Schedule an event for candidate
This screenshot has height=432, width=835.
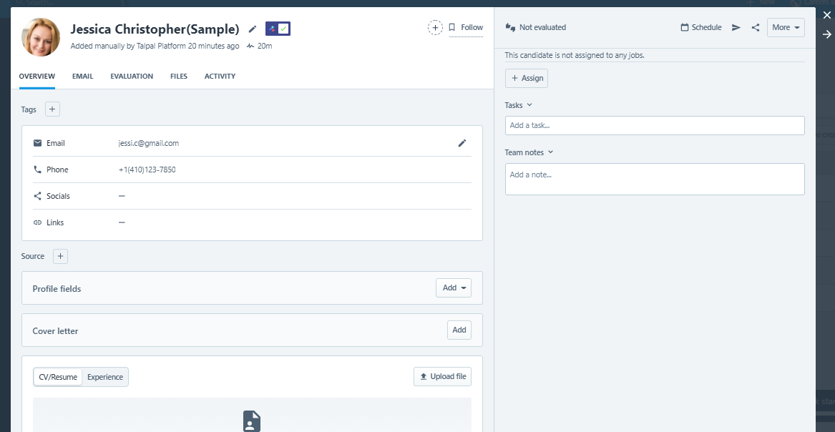point(701,27)
